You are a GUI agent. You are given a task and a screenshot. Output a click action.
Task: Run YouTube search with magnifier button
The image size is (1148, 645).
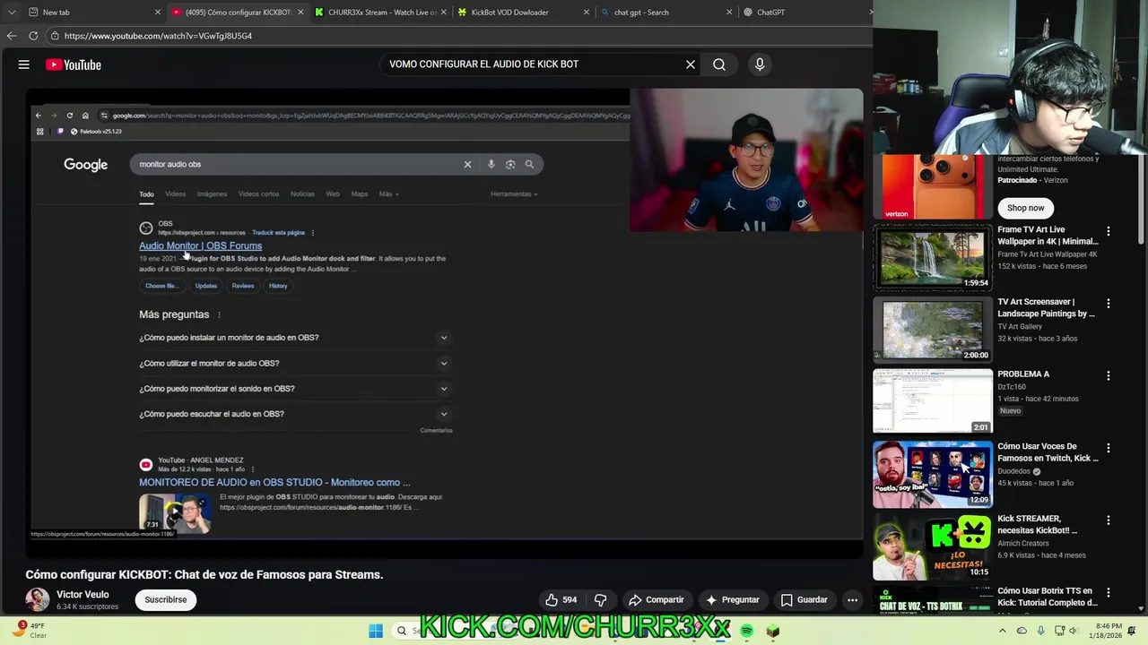[x=719, y=64]
